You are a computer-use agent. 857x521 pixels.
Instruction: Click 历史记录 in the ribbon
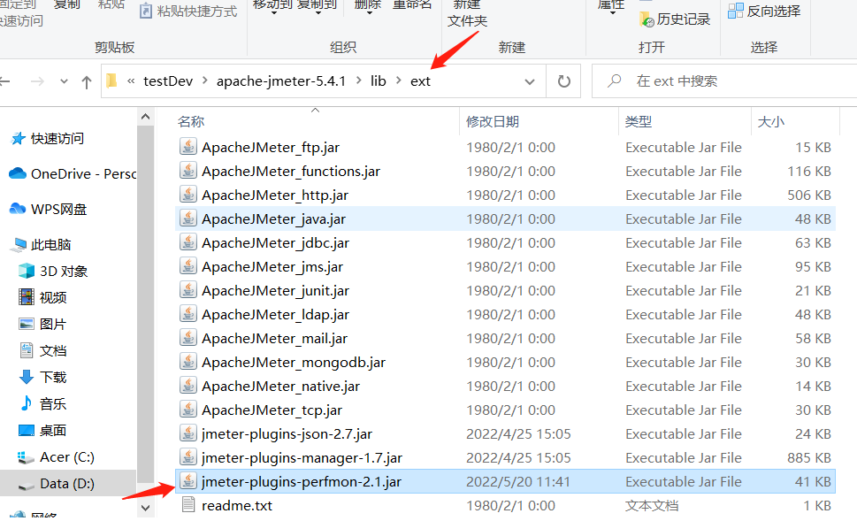tap(675, 19)
